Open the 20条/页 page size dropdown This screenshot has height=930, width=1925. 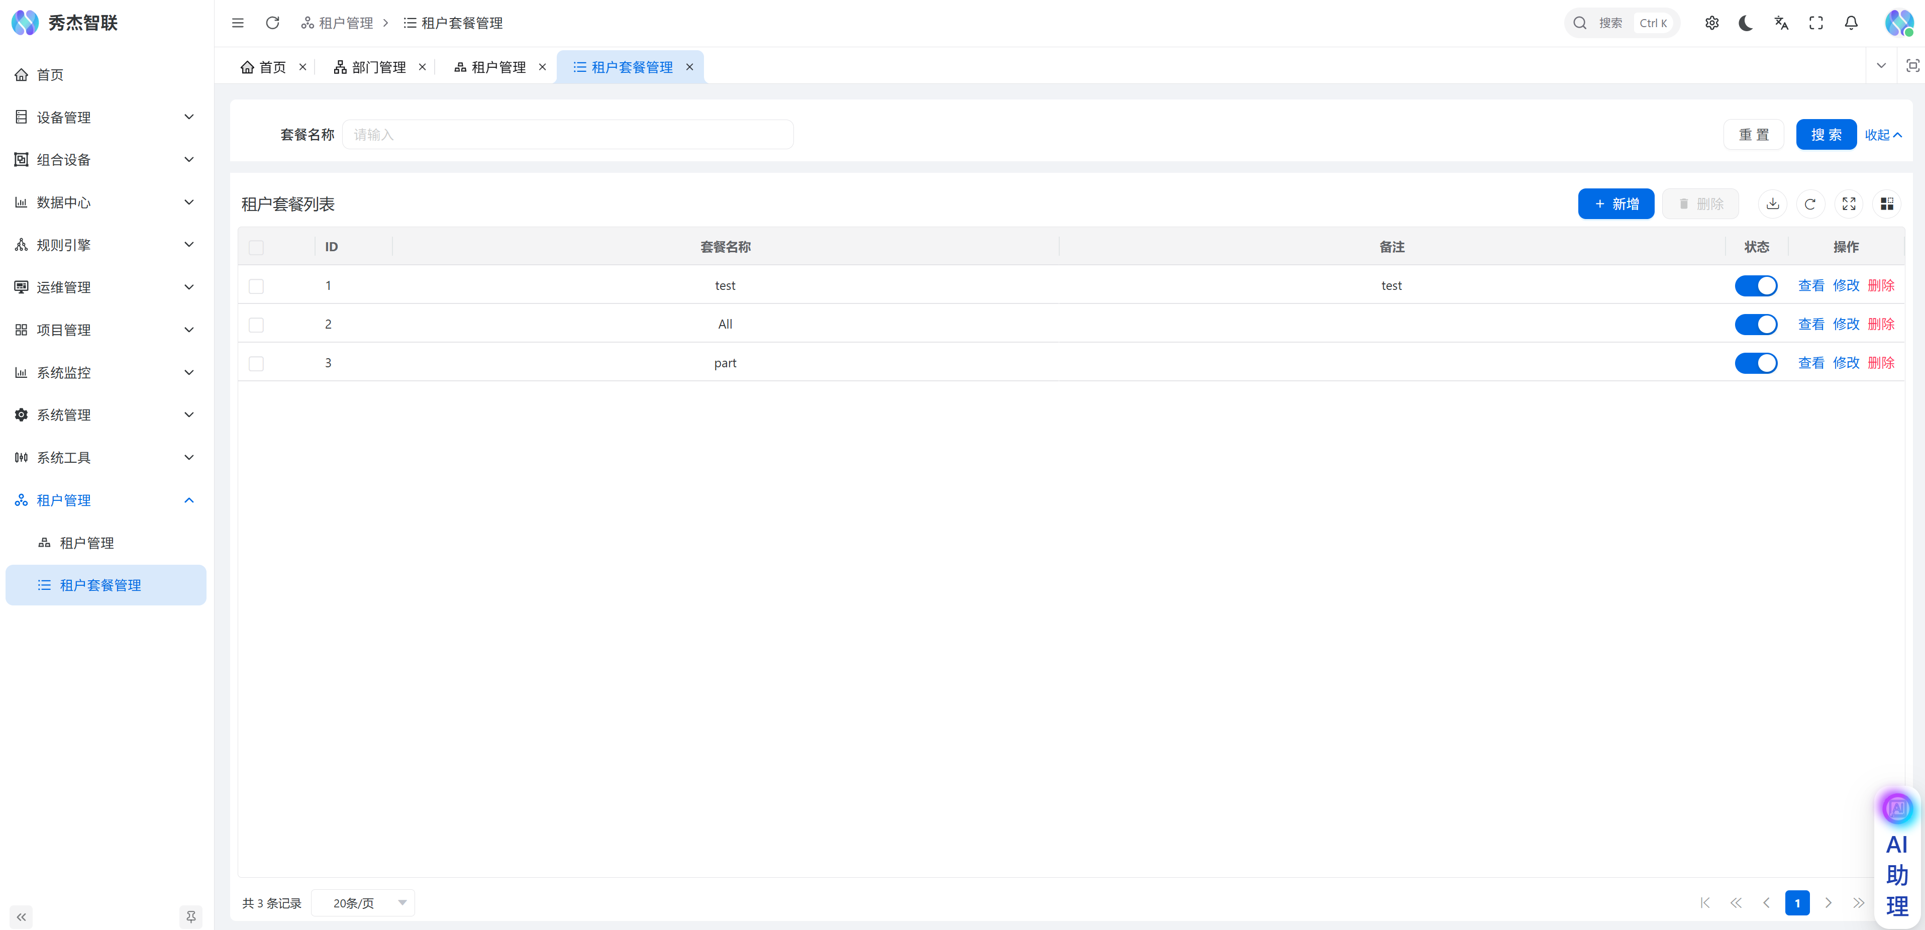[x=363, y=903]
